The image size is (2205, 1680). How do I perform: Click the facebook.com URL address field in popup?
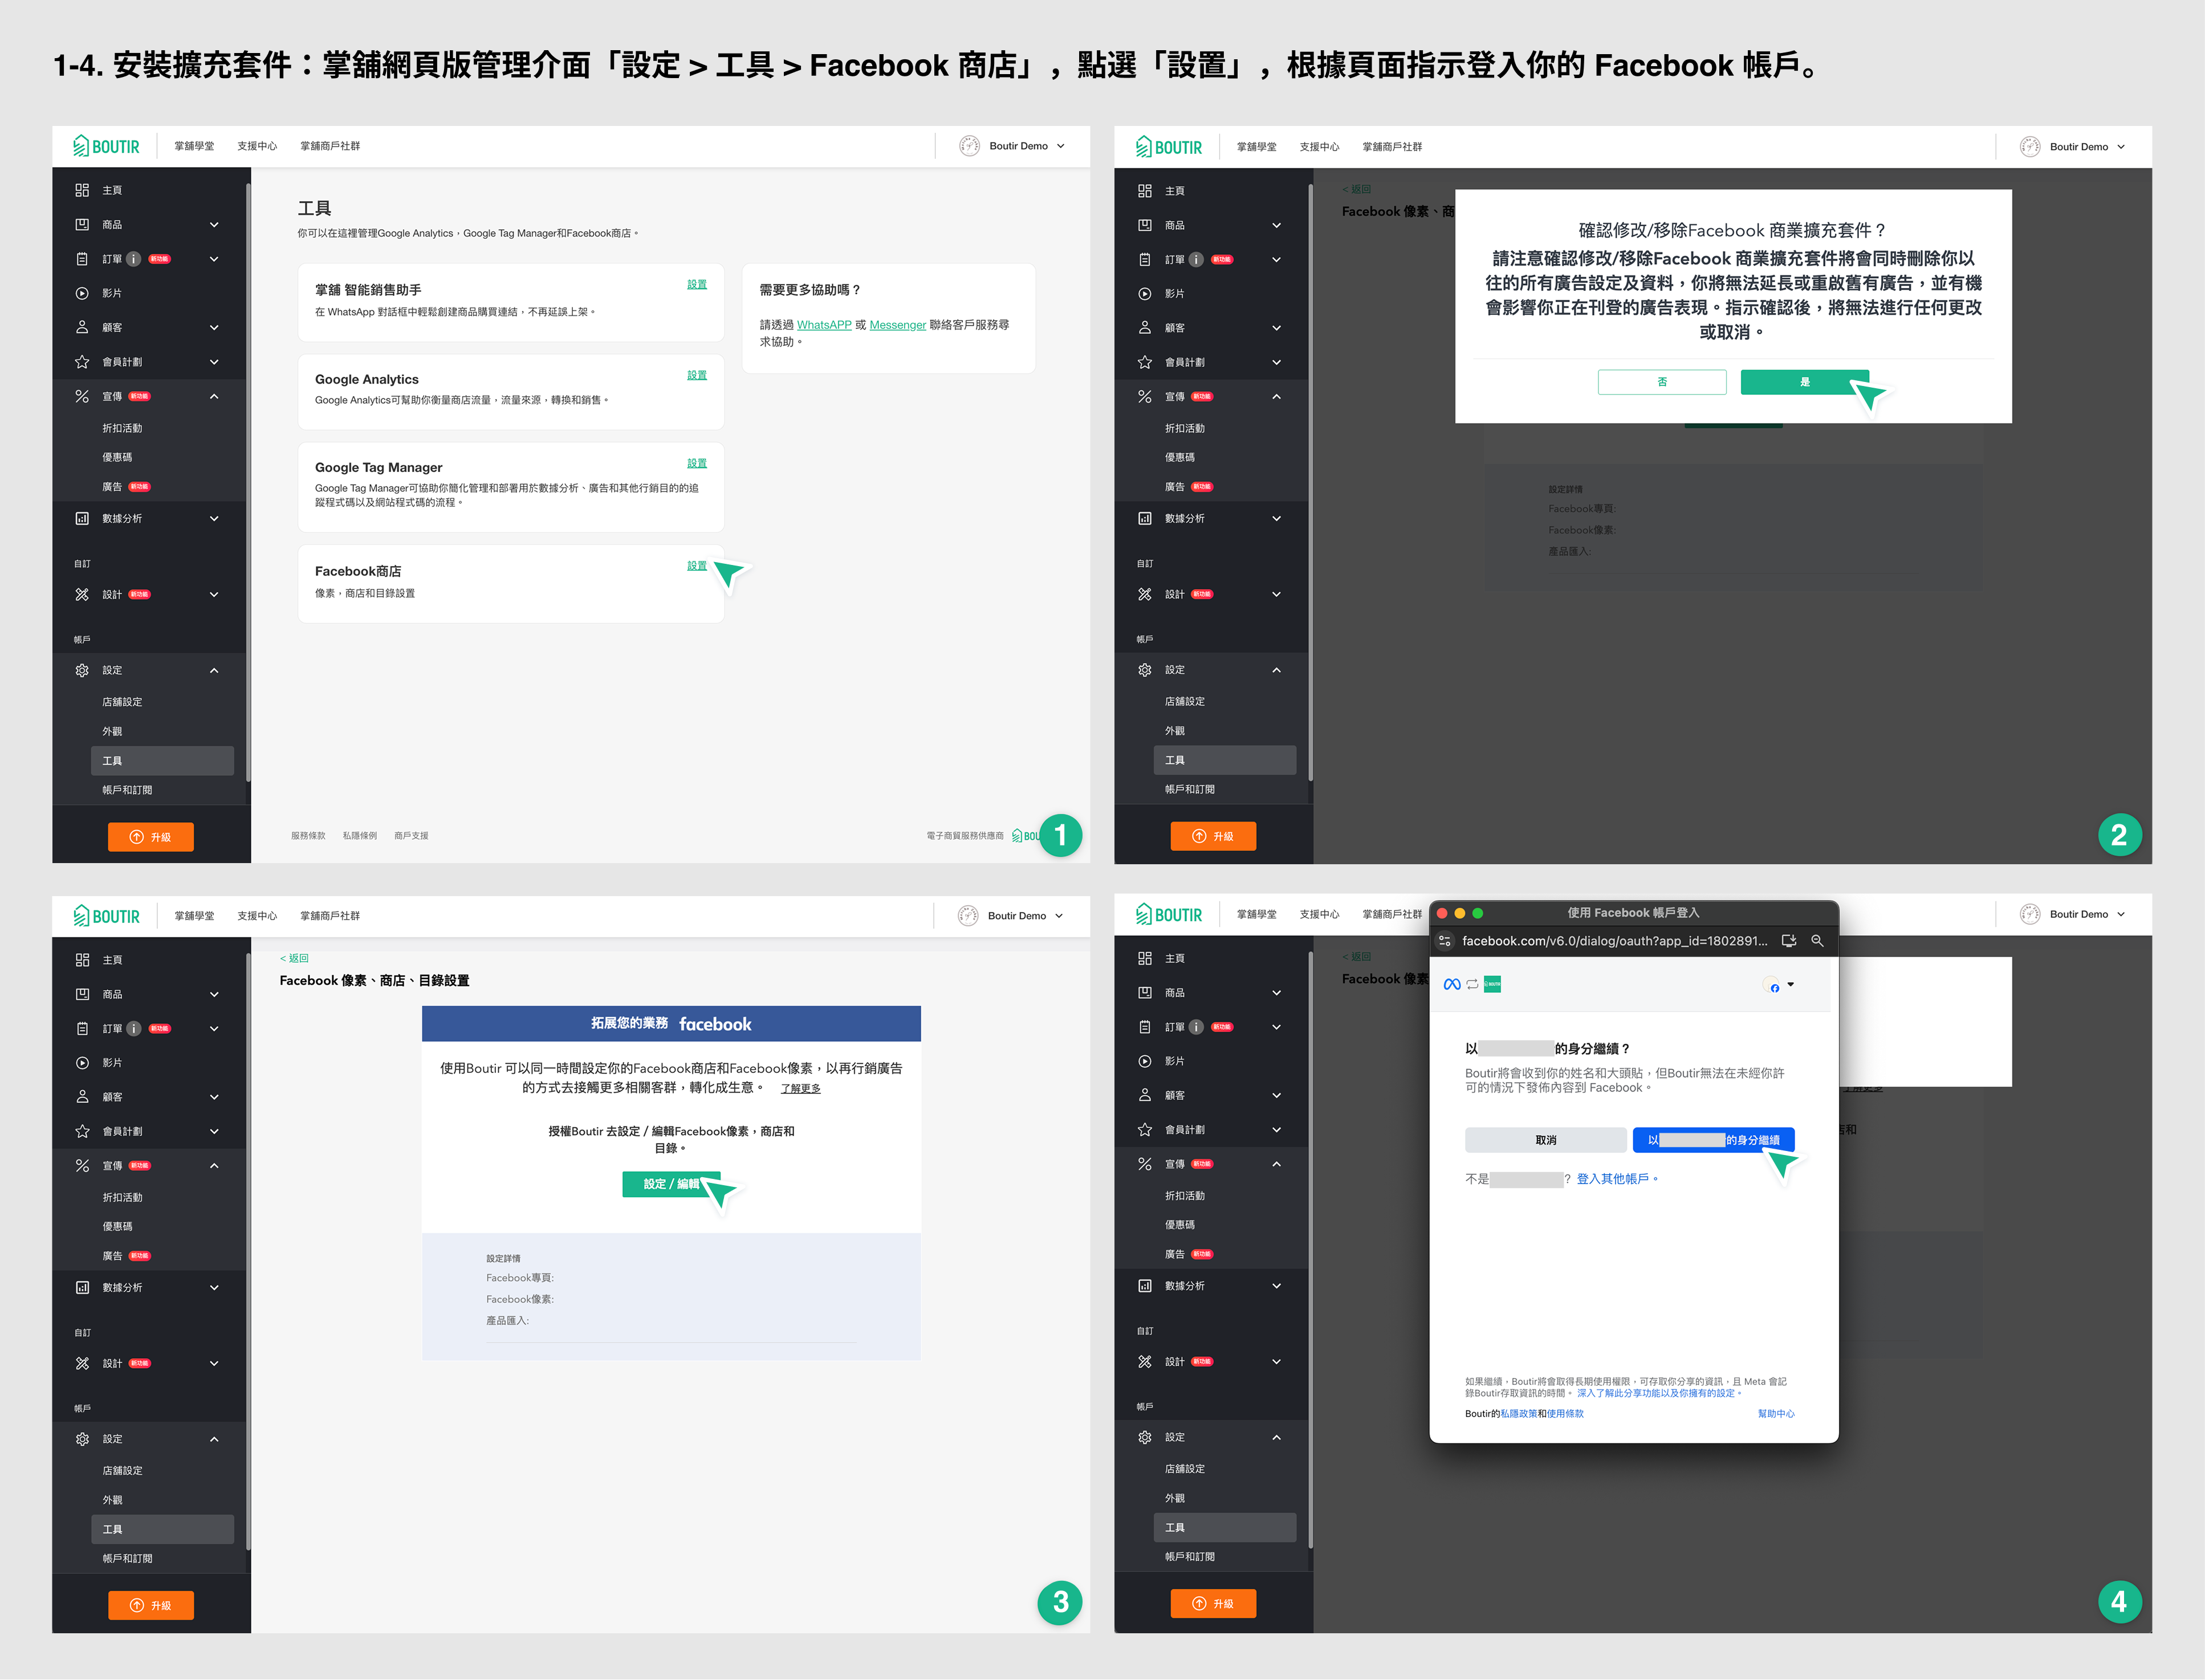point(1614,941)
